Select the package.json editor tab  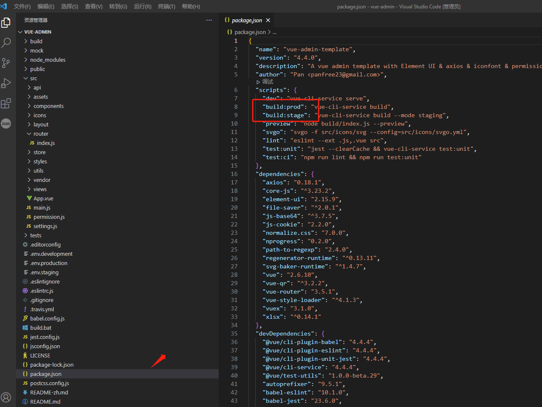point(247,20)
